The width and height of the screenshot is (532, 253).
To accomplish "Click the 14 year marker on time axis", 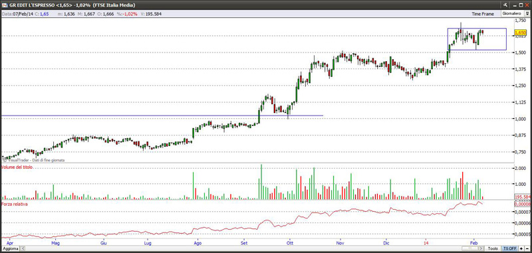I will (x=426, y=243).
